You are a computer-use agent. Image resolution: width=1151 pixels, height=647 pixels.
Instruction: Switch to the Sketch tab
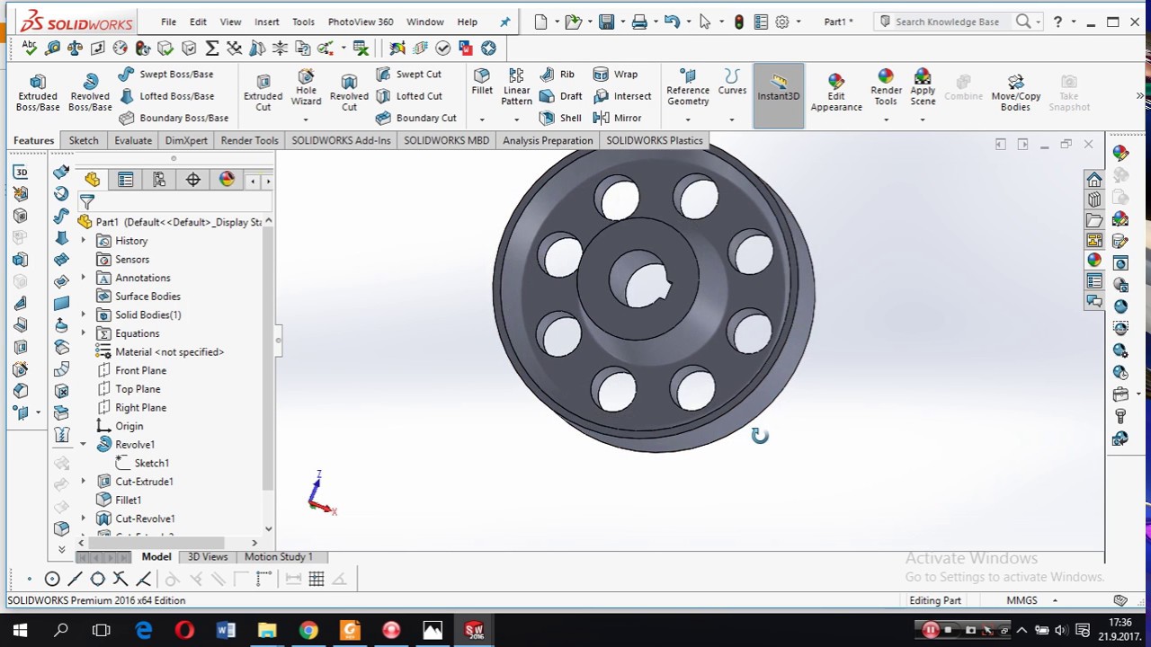coord(84,140)
